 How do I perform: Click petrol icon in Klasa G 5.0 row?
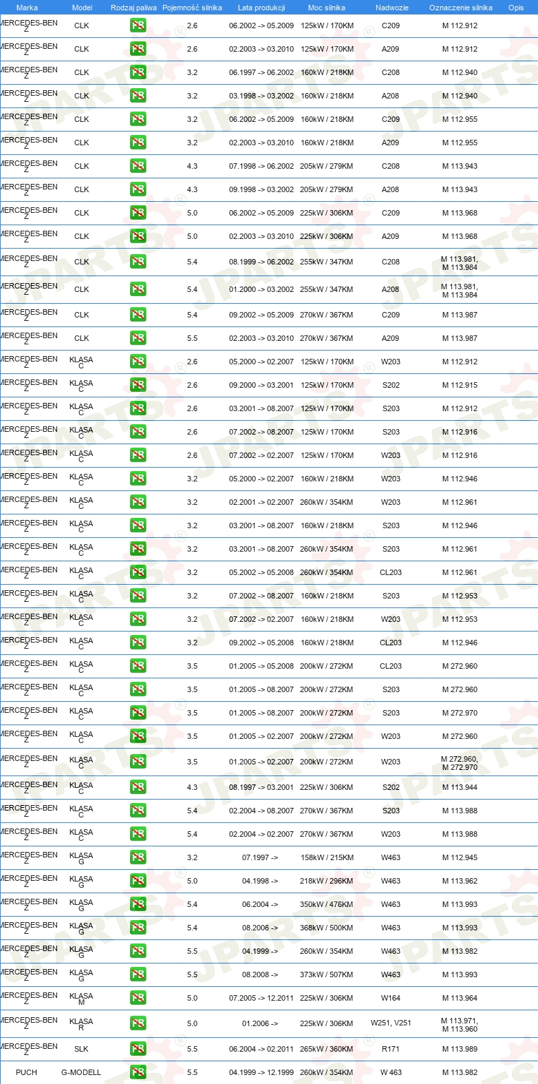pos(138,882)
